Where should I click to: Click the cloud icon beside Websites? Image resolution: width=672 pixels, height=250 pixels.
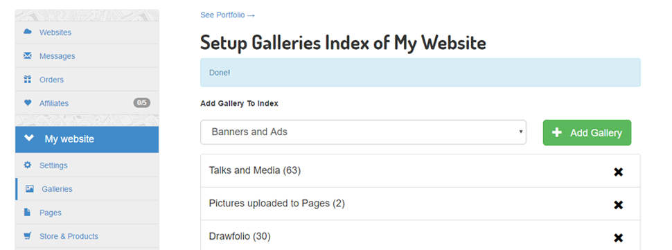(28, 32)
